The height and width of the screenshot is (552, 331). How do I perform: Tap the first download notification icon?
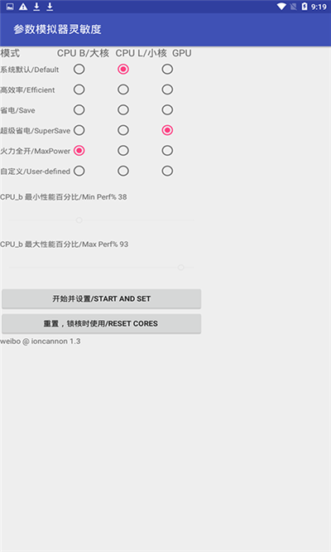tap(36, 7)
